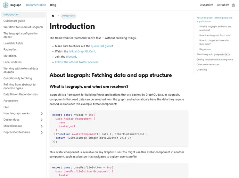Image resolution: width=239 pixels, height=178 pixels.
Task: Jump to What is Isograph TOC entry
Action: point(215,29)
